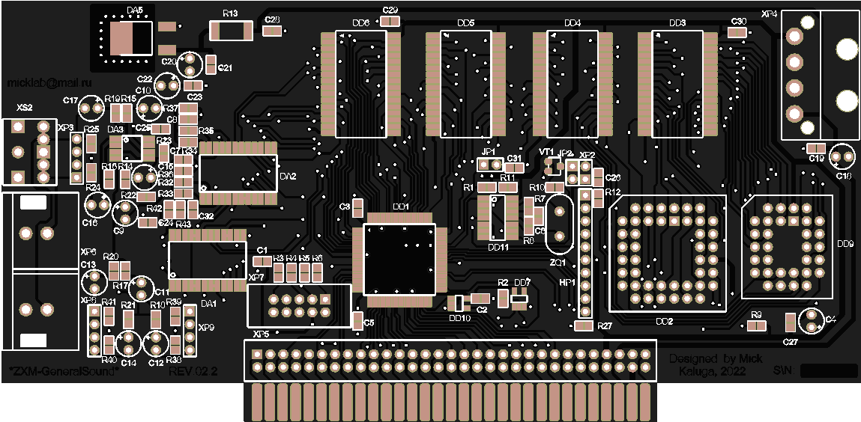The image size is (861, 422).
Task: Click the DD9 PLCC socket
Action: coord(787,248)
